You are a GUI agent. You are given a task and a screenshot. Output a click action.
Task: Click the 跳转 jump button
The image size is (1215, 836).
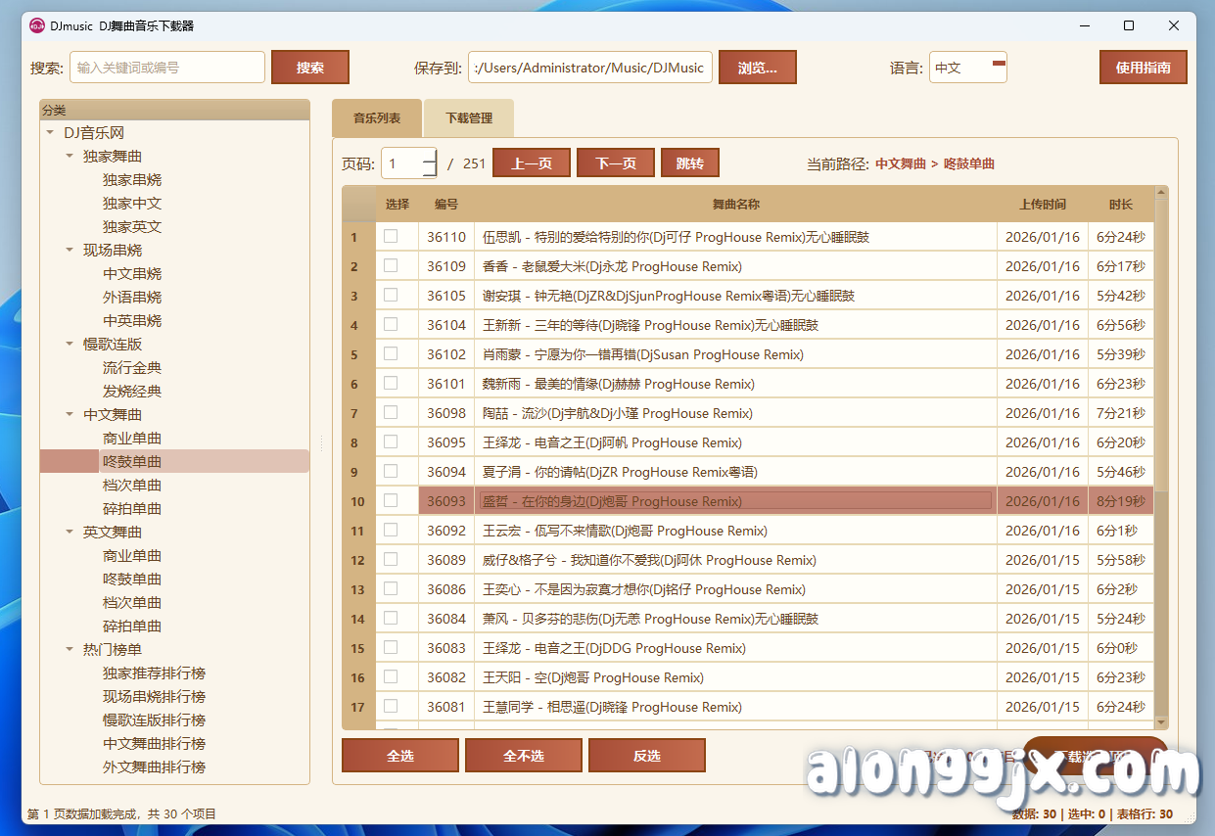coord(689,163)
